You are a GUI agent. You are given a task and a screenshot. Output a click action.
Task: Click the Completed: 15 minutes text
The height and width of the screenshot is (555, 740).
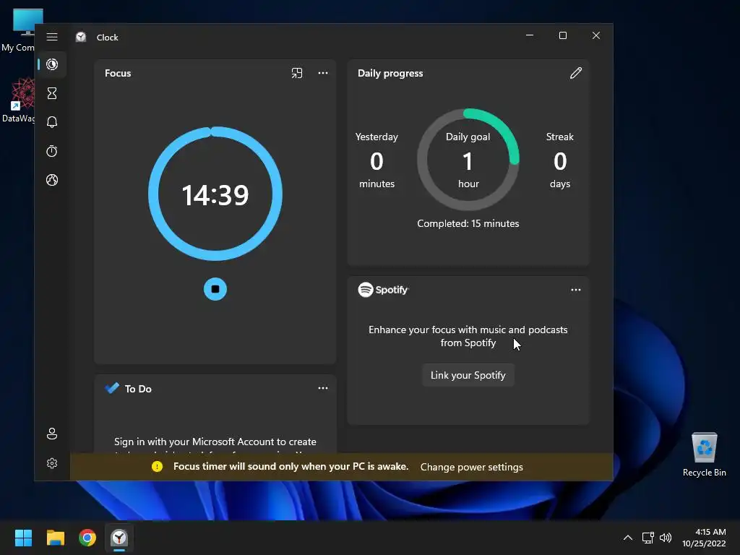tap(468, 224)
